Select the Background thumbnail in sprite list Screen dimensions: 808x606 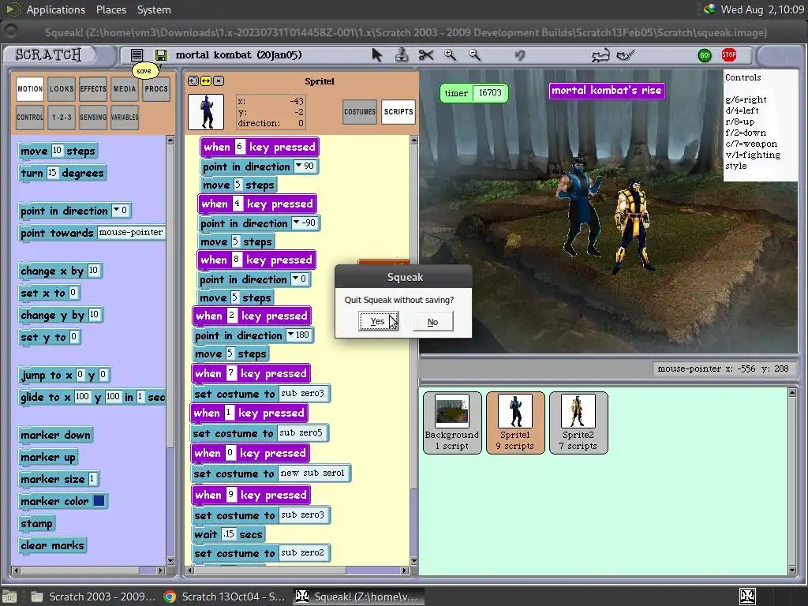click(452, 423)
